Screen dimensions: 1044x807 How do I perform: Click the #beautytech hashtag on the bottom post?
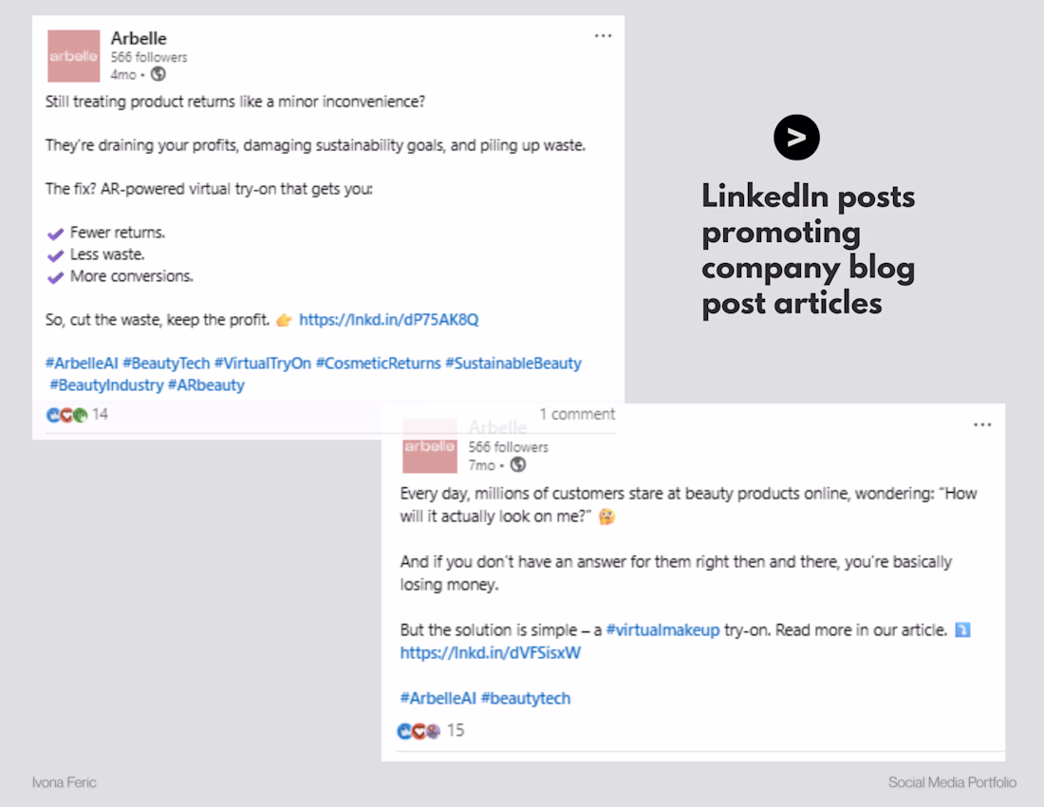[x=526, y=698]
